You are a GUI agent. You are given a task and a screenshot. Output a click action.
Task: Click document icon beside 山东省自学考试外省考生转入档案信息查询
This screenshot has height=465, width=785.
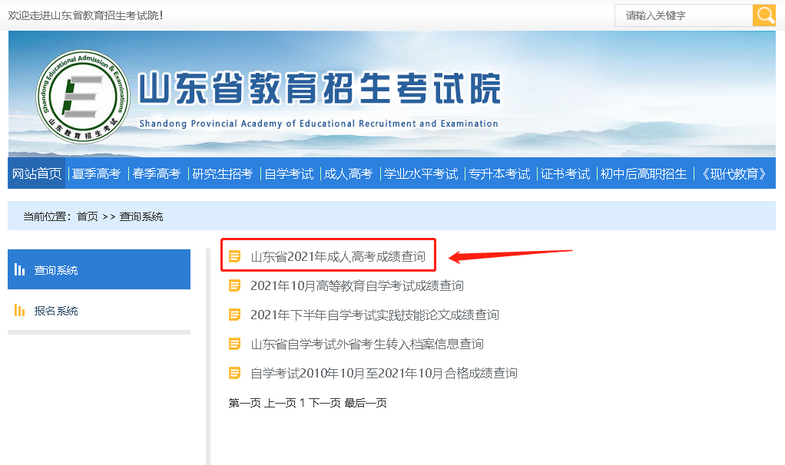[235, 344]
